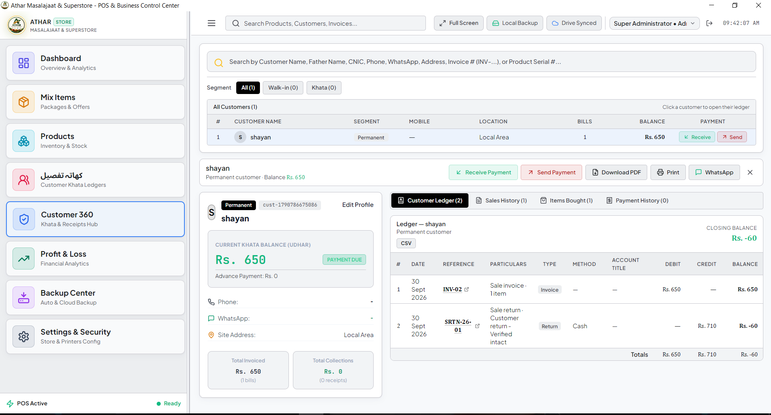Image resolution: width=771 pixels, height=415 pixels.
Task: Focus the customer name search field
Action: 481,62
